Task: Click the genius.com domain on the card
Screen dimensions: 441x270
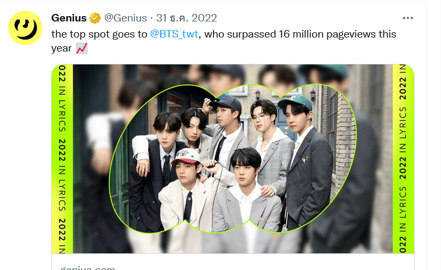Action: click(x=88, y=268)
